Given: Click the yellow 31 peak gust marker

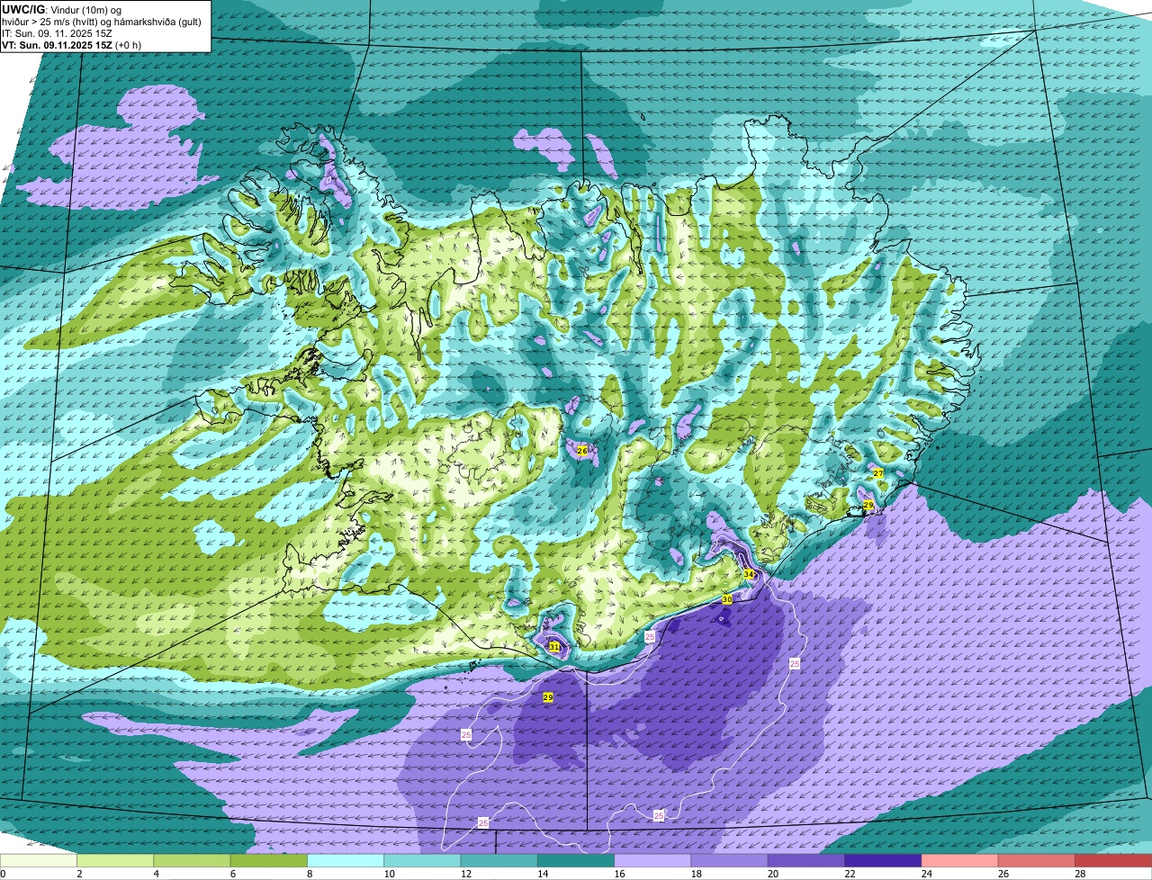Looking at the screenshot, I should tap(554, 647).
